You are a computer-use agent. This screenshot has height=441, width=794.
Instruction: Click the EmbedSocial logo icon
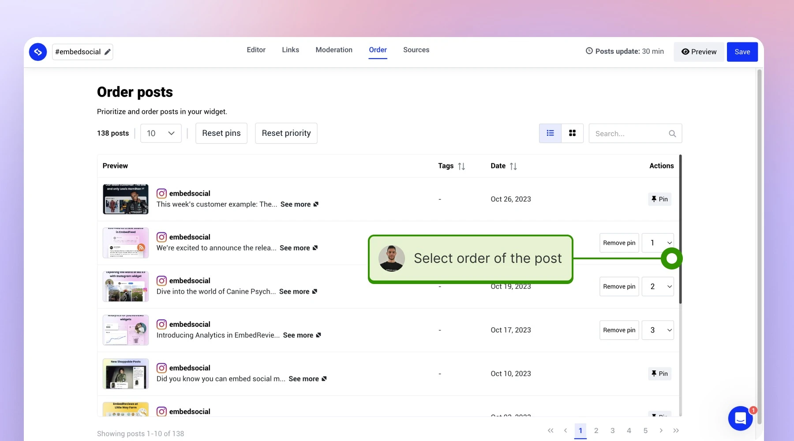(38, 52)
